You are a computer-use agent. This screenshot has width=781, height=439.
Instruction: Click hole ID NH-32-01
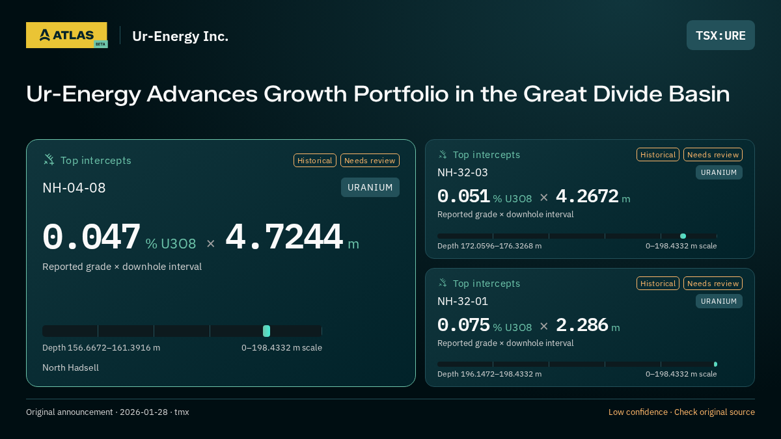coord(463,301)
